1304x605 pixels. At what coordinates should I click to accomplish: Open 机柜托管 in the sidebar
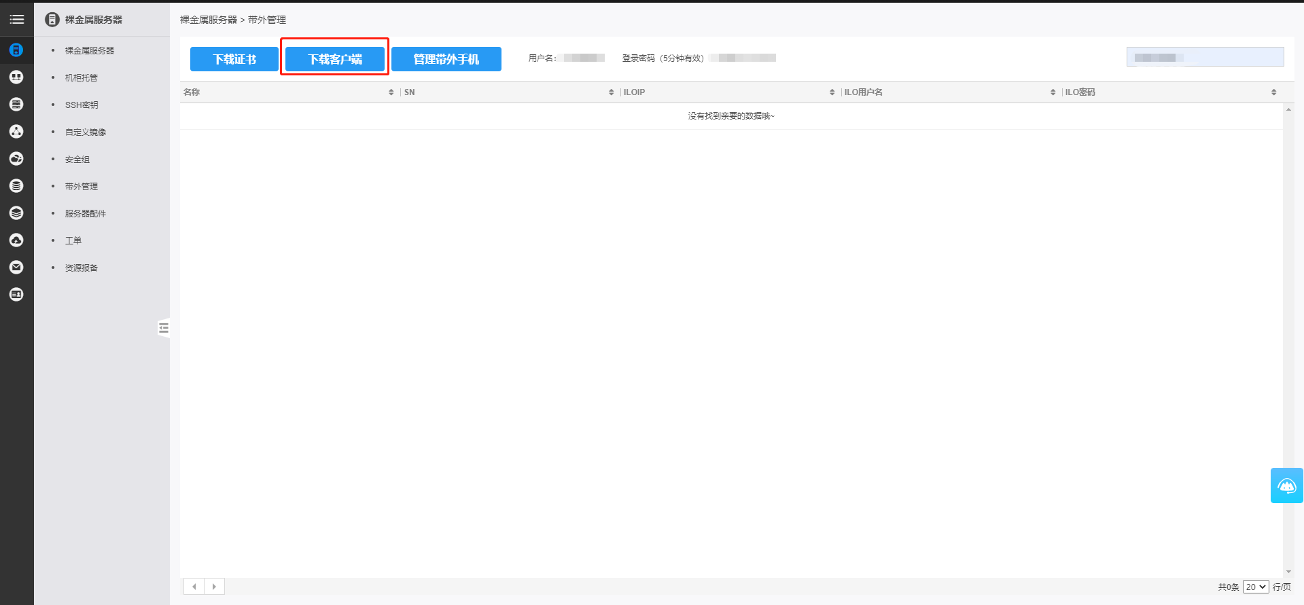[x=82, y=77]
